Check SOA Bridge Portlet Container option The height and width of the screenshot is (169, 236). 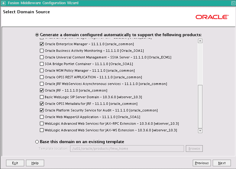(x=42, y=64)
